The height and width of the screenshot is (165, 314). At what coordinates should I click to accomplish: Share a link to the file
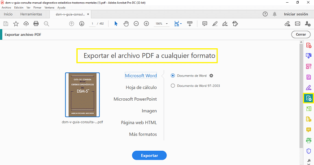288,24
